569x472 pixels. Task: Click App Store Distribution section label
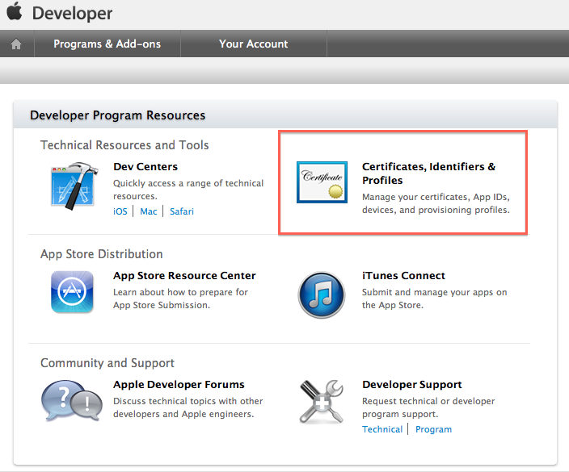tap(102, 254)
